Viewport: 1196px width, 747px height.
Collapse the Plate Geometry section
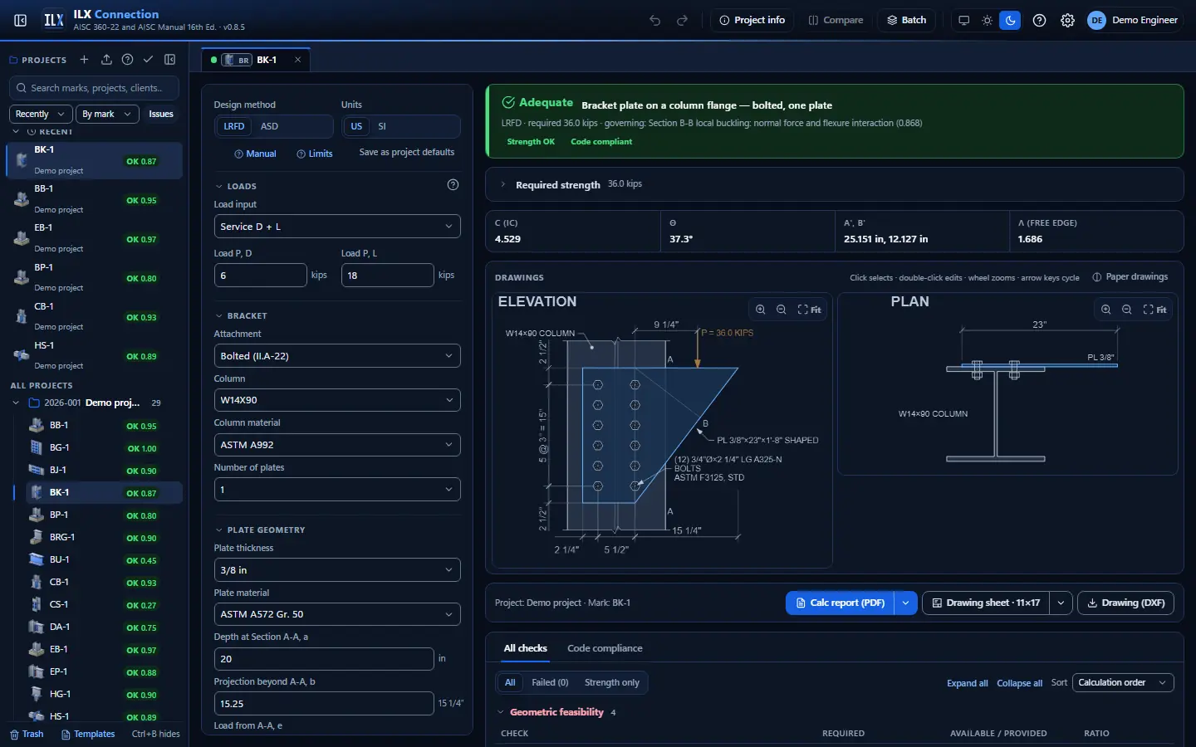[x=260, y=530]
